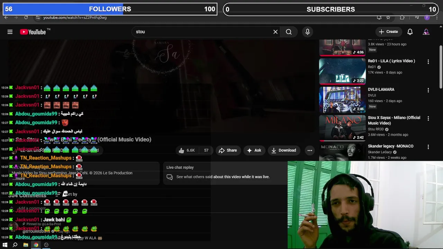This screenshot has height=249, width=443.
Task: Open options for Skander legacy -MONACO
Action: point(428,147)
